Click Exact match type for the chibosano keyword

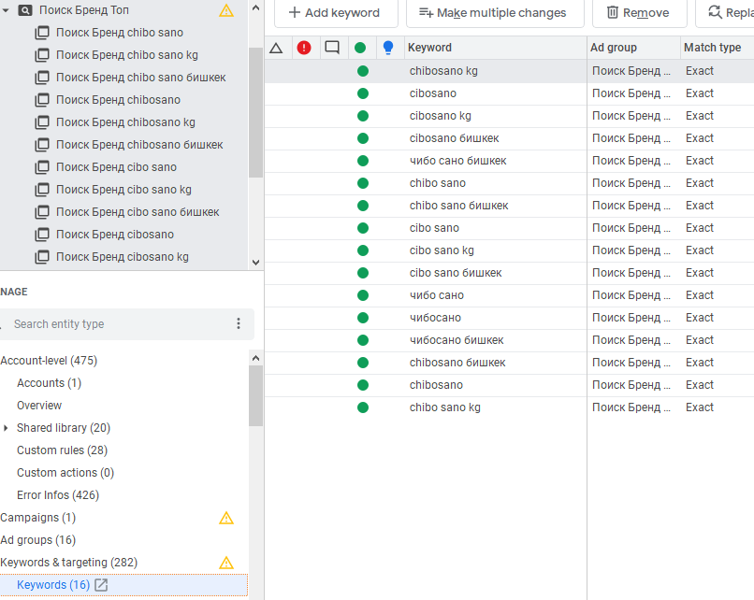click(700, 385)
